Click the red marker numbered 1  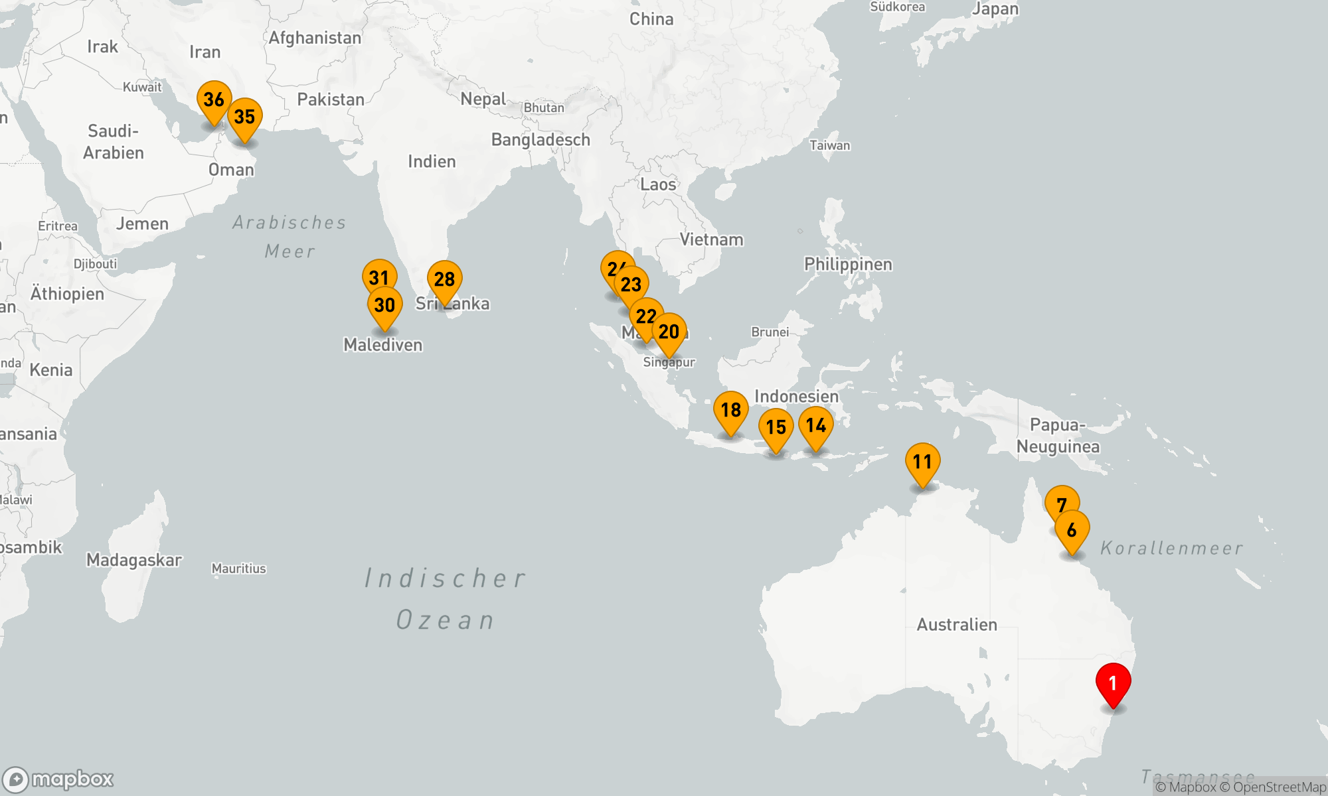(1113, 683)
